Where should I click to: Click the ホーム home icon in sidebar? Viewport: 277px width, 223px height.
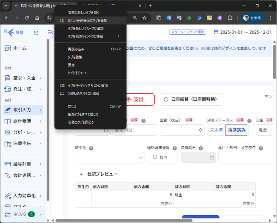pyautogui.click(x=8, y=48)
